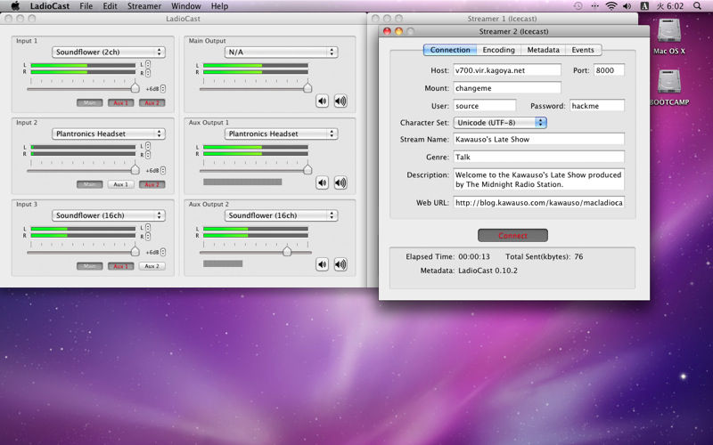Expand the Character Set Unicode (UTF-8) dropdown
Screen dimensions: 713x445
click(x=499, y=122)
